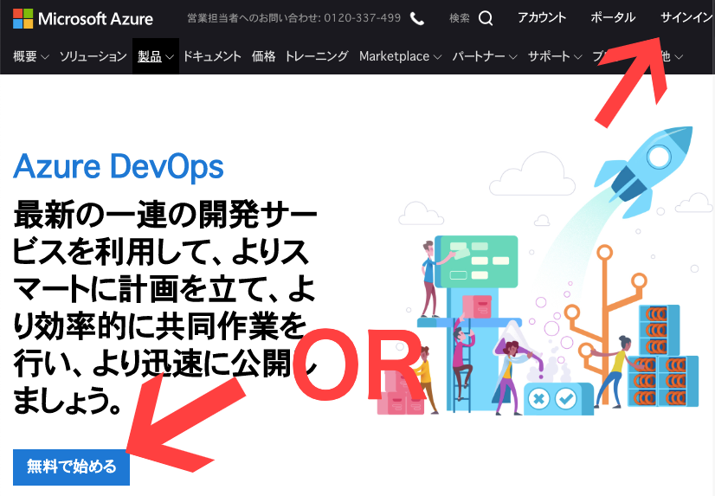Click the phone icon beside 0120-337-499
The image size is (715, 496).
[x=416, y=19]
